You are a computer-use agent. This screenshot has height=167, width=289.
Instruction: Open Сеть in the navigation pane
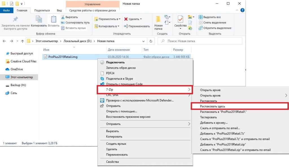pos(11,93)
